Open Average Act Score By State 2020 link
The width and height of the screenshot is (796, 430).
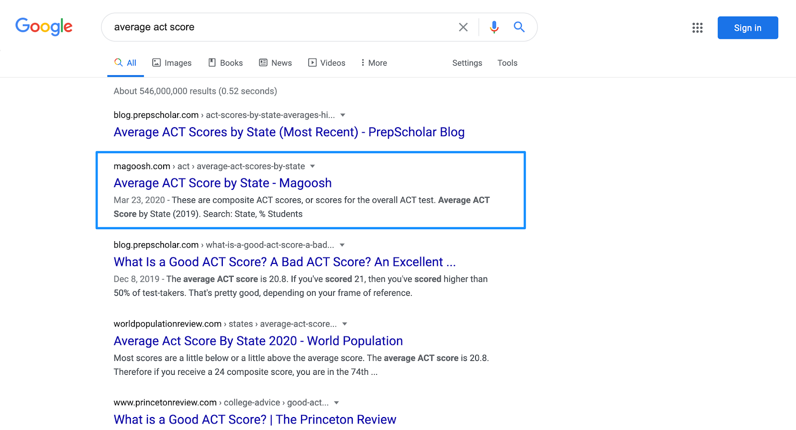258,341
